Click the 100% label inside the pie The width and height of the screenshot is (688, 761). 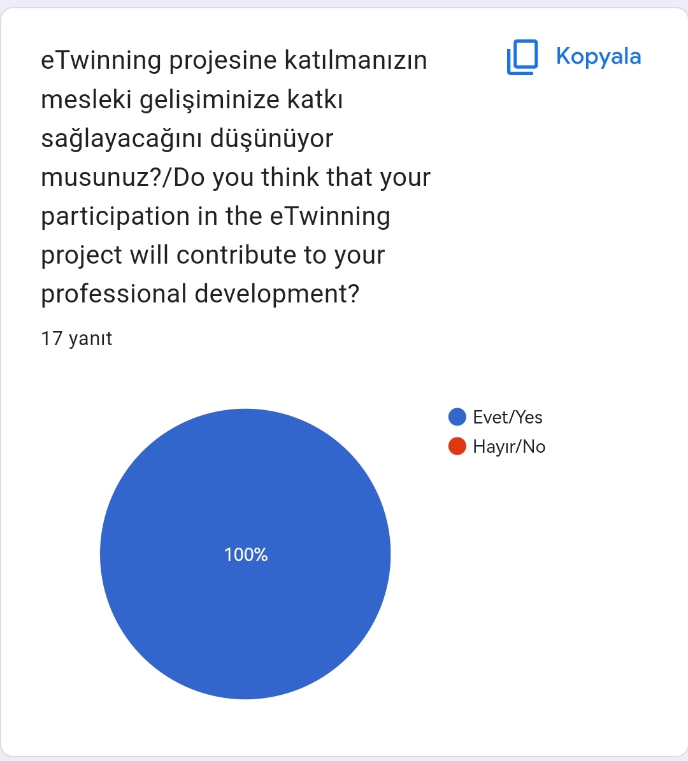coord(246,554)
